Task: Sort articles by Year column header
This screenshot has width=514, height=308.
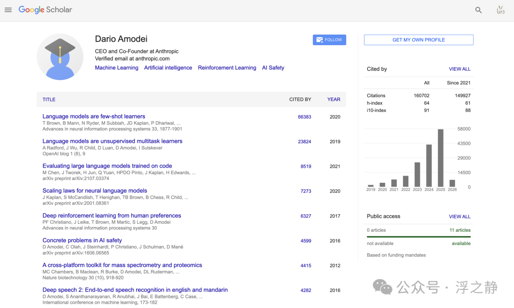Action: [x=334, y=99]
